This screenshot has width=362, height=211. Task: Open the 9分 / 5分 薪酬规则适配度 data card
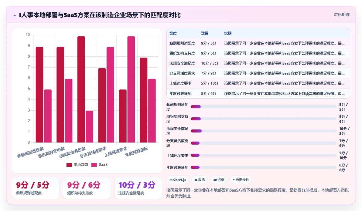coord(36,188)
